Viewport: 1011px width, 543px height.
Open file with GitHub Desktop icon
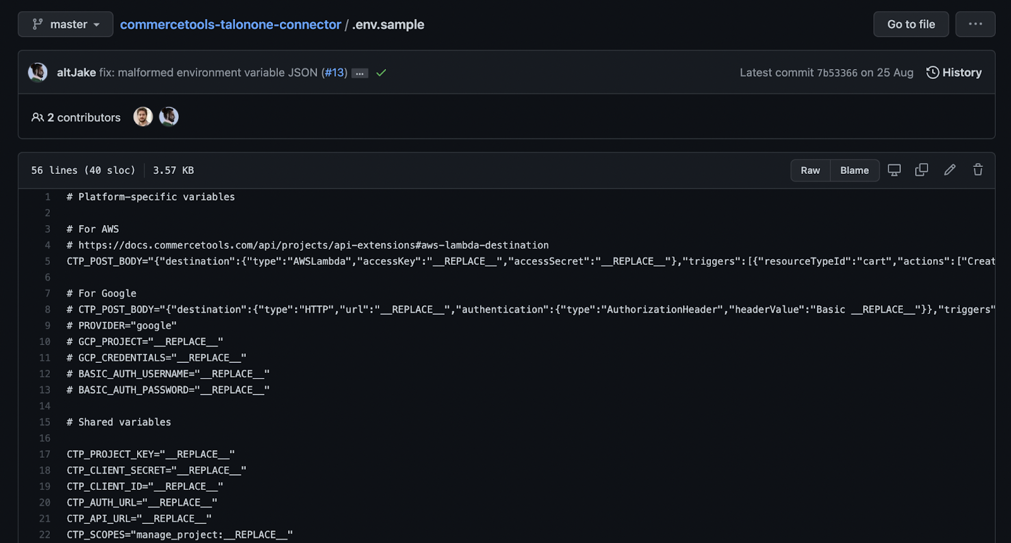pyautogui.click(x=894, y=170)
